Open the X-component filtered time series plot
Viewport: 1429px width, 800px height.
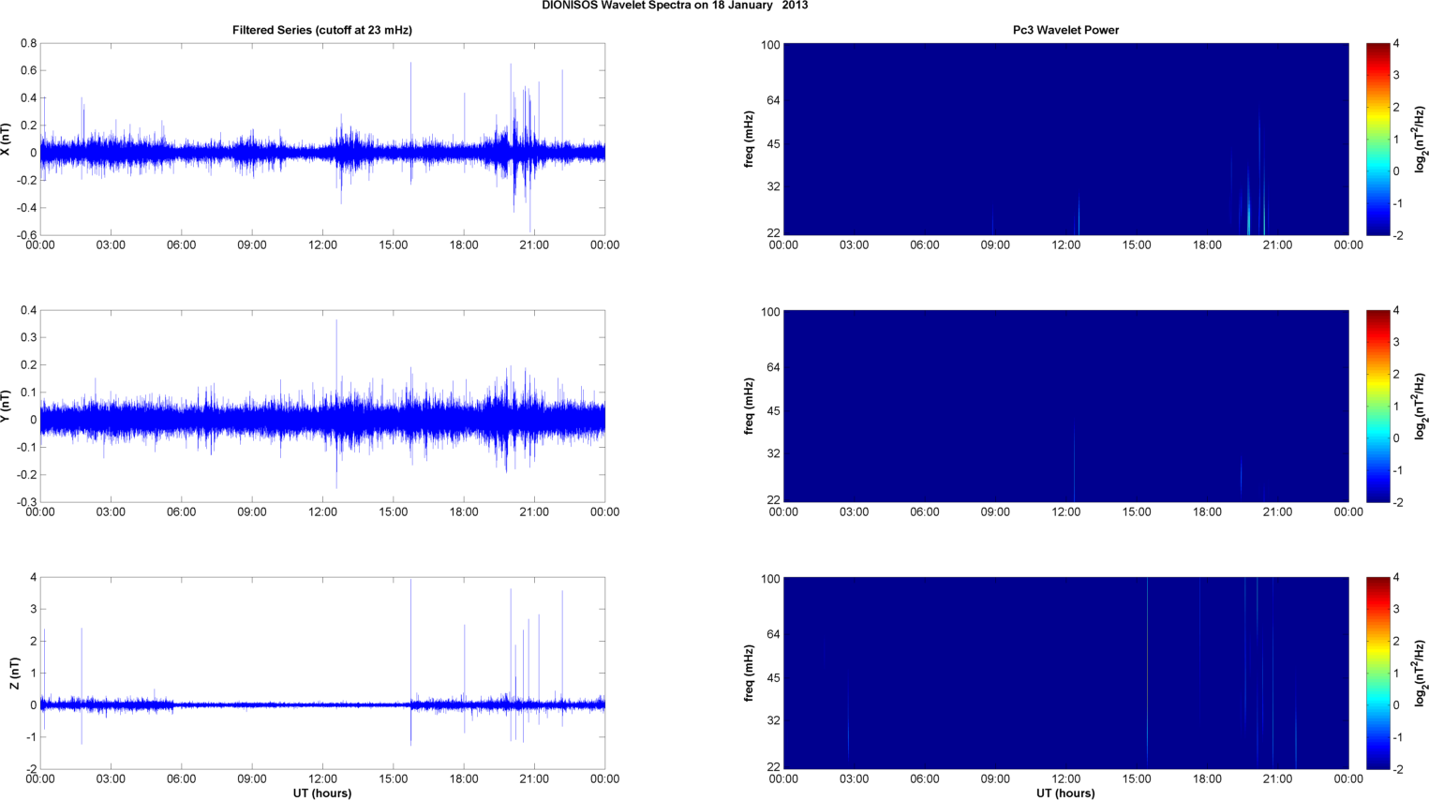tap(322, 139)
